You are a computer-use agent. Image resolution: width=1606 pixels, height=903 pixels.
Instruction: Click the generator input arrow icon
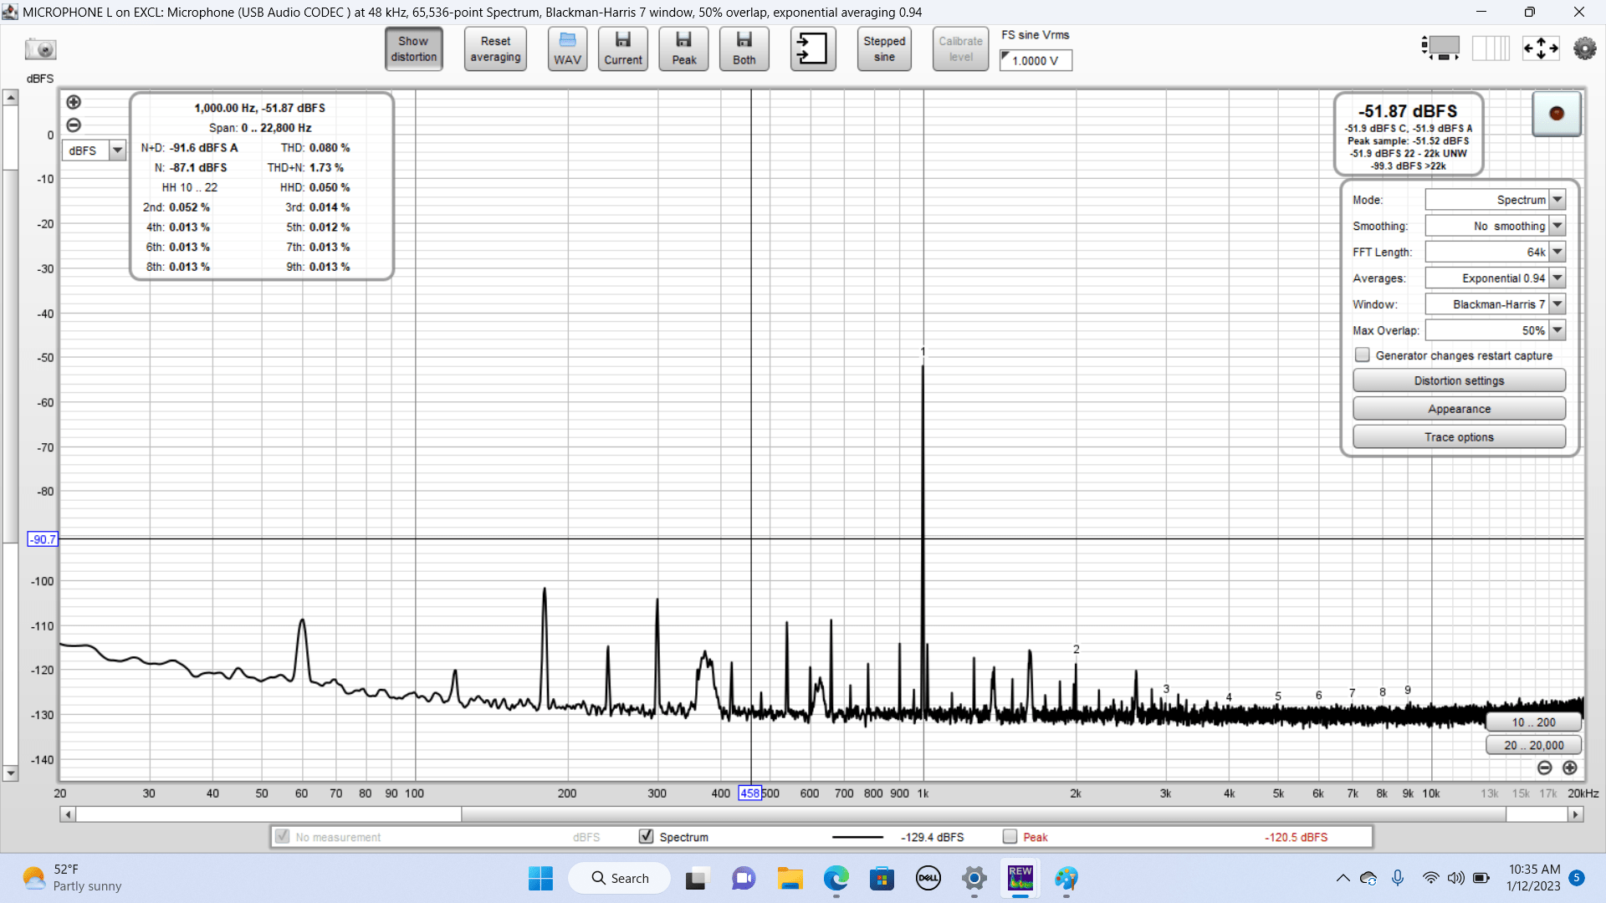[812, 49]
